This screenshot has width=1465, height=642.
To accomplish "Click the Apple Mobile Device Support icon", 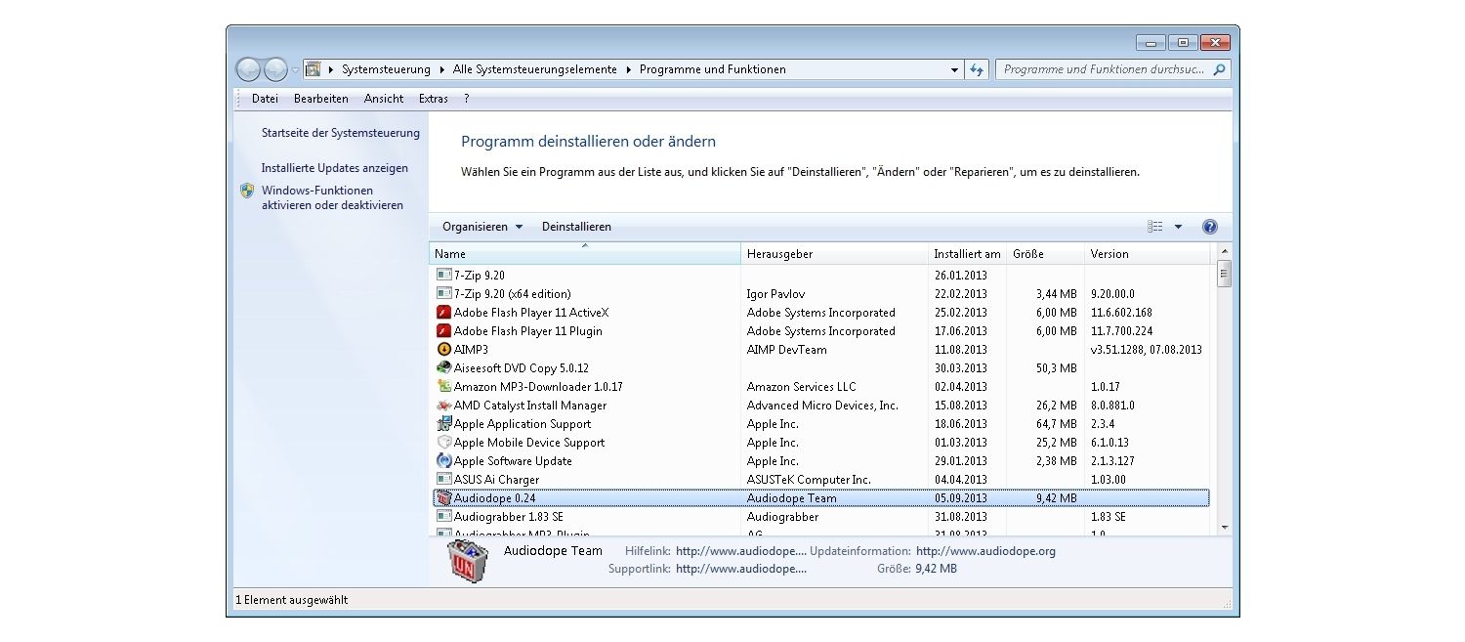I will pyautogui.click(x=444, y=443).
